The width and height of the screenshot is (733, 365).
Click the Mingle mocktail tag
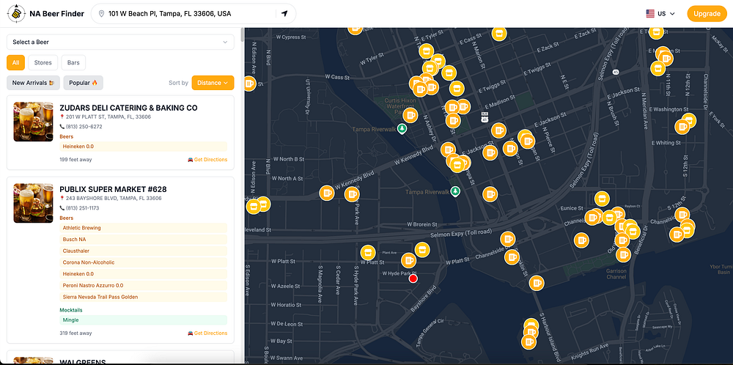144,320
